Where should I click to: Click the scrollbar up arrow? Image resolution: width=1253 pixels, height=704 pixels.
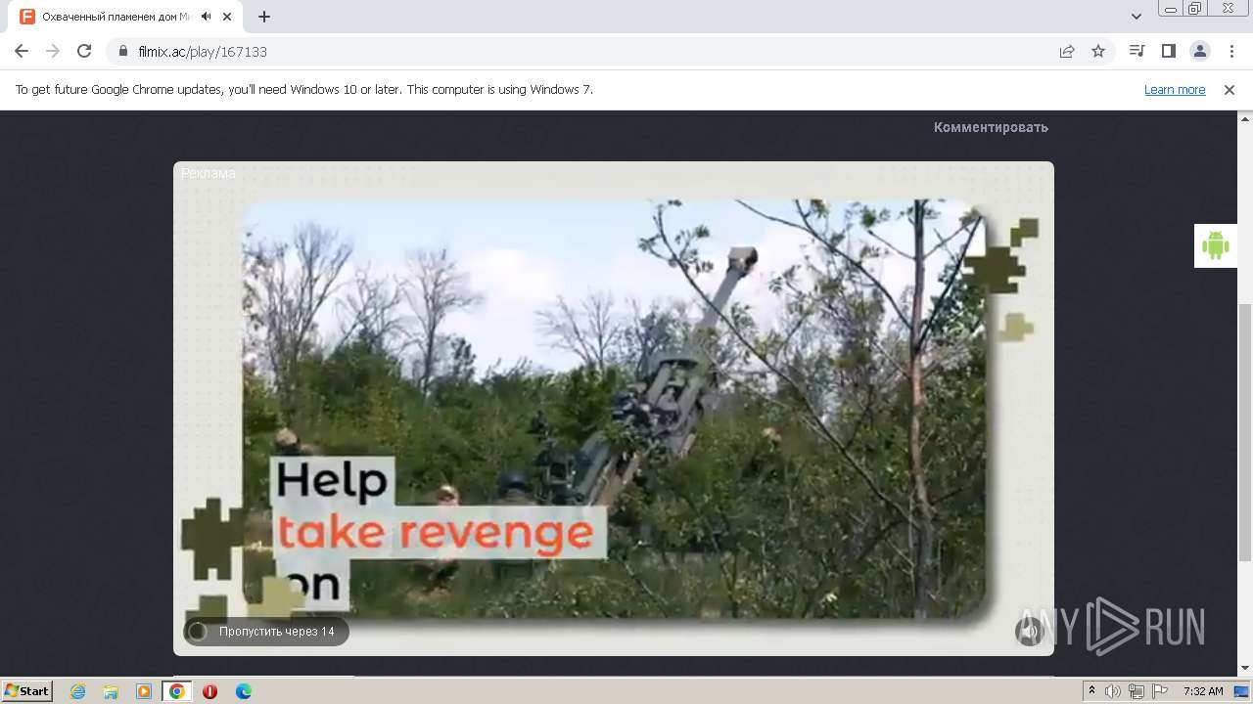(1245, 117)
